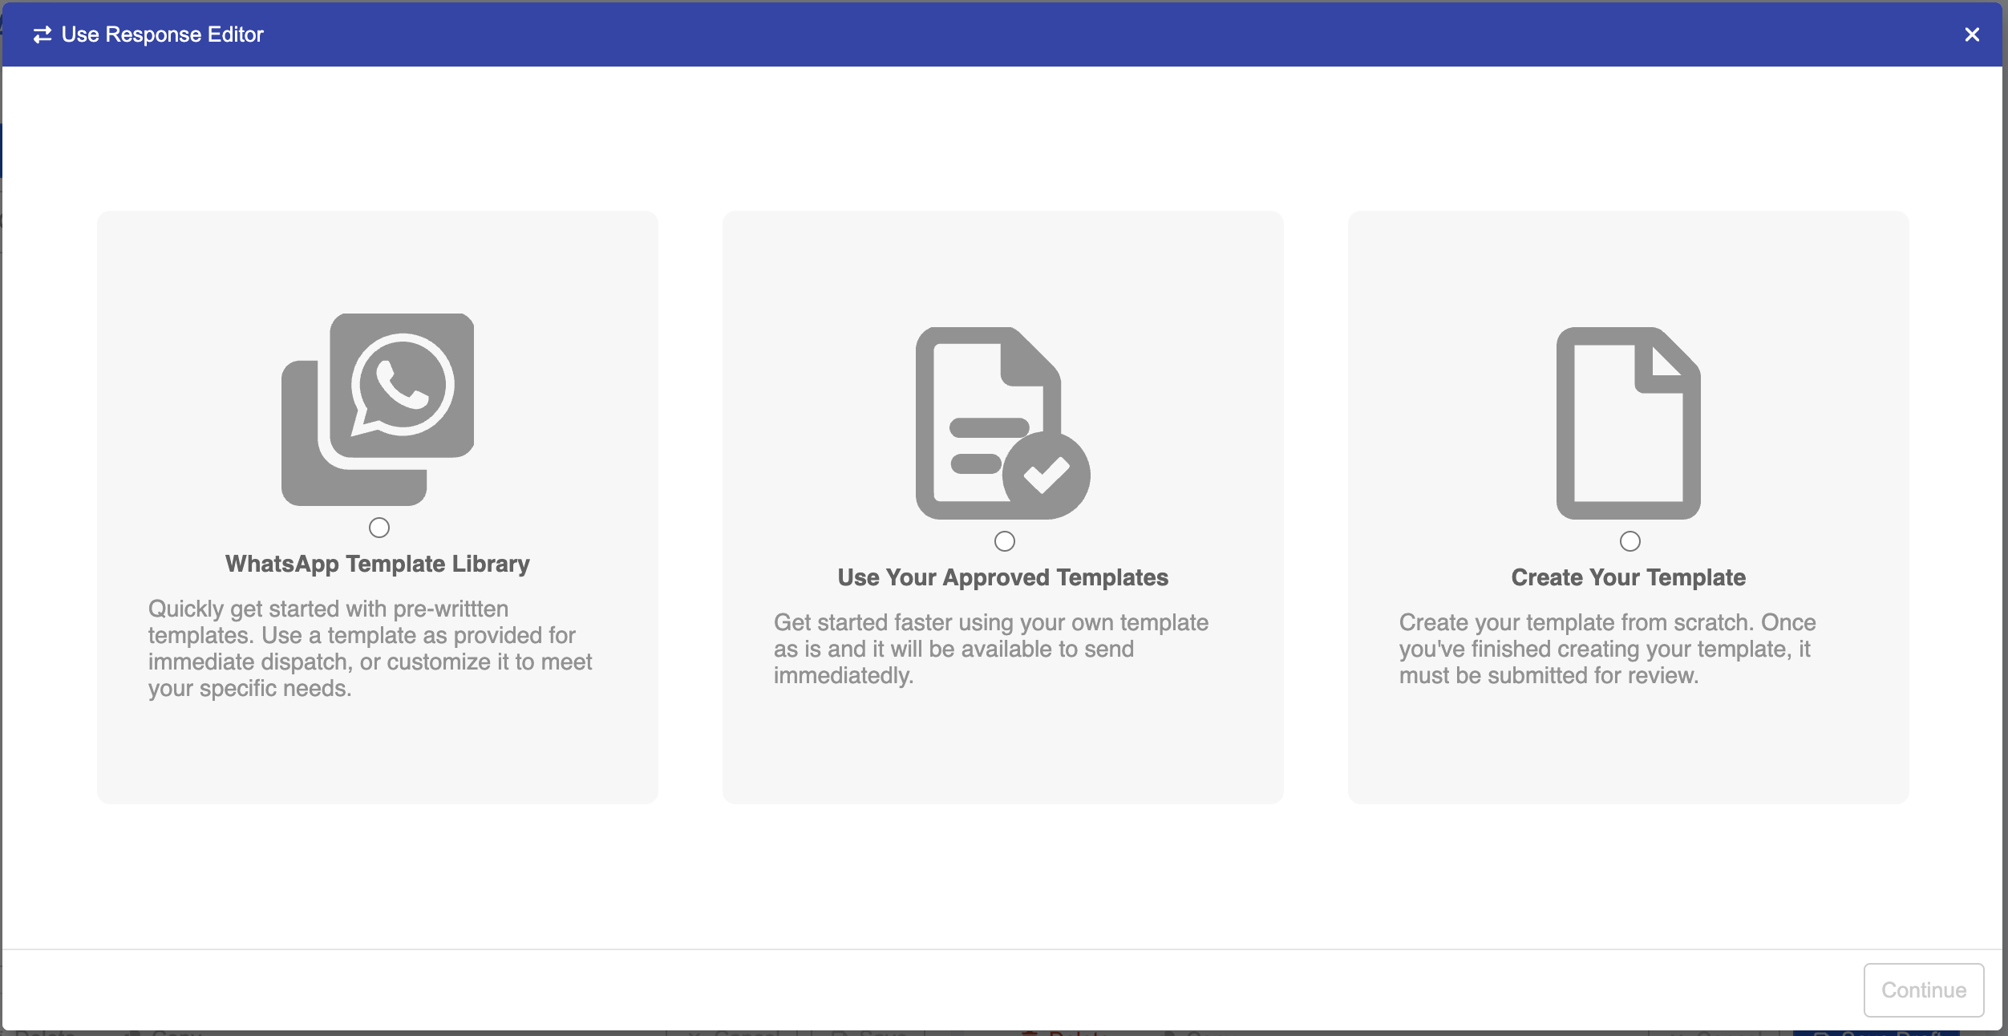Click empty area below Create Template description
The image size is (2008, 1036).
point(1628,746)
